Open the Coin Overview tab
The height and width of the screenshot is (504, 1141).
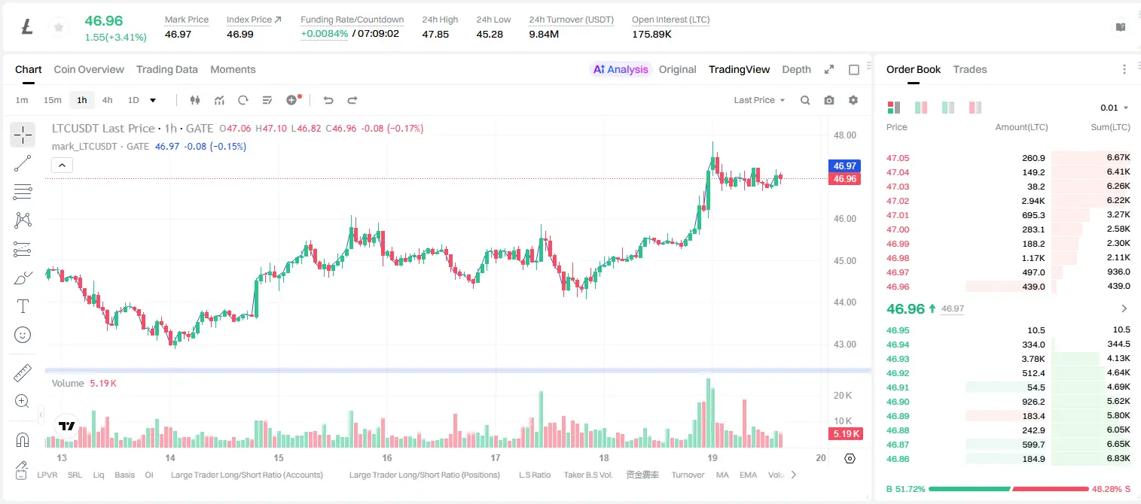pos(89,69)
